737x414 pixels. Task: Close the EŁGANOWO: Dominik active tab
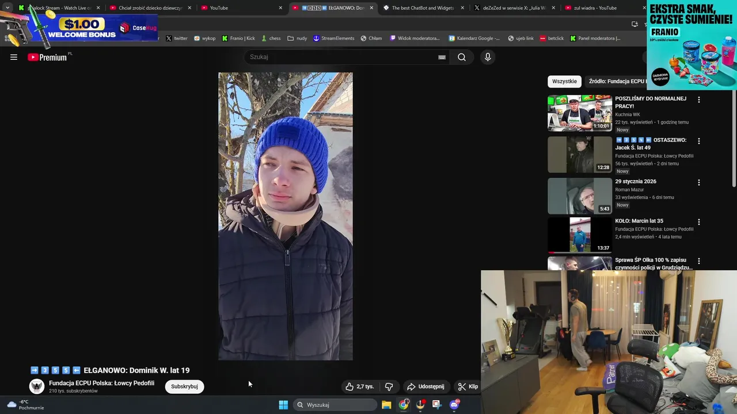371,8
